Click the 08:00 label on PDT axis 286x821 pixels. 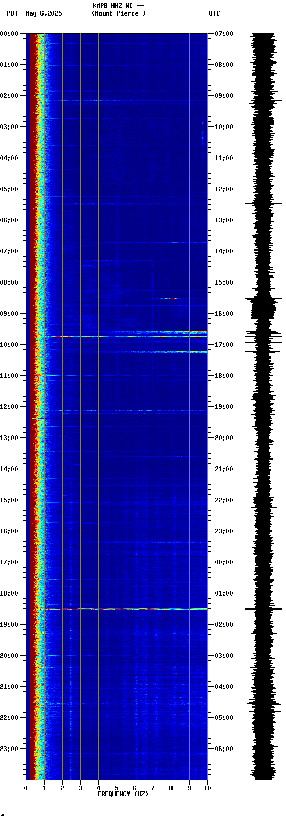[x=9, y=282]
